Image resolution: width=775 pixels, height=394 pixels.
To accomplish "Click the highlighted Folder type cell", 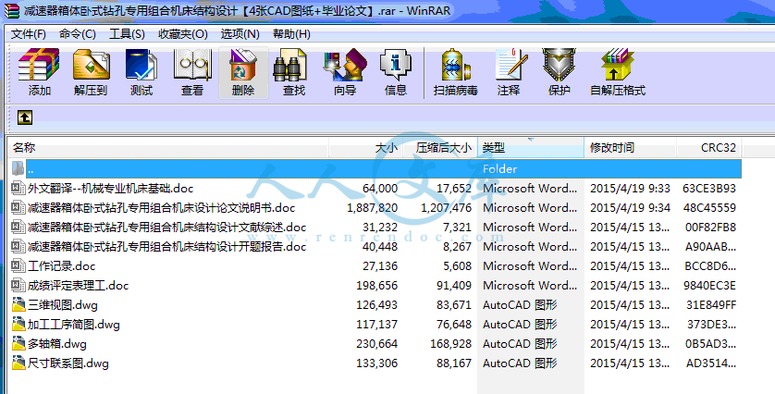I will point(499,168).
